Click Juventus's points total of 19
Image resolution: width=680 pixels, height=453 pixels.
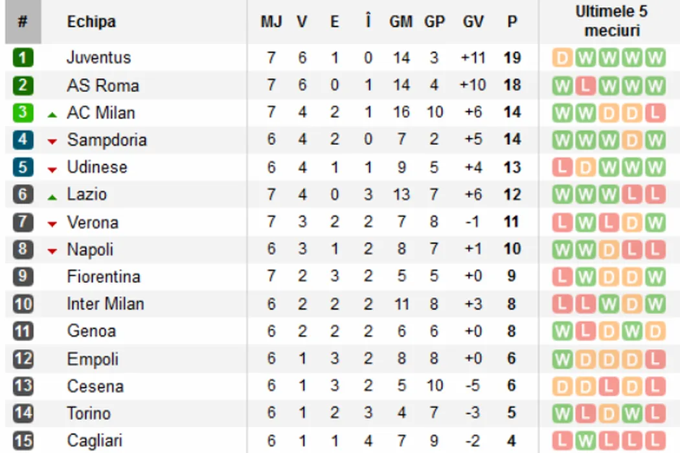coord(512,58)
